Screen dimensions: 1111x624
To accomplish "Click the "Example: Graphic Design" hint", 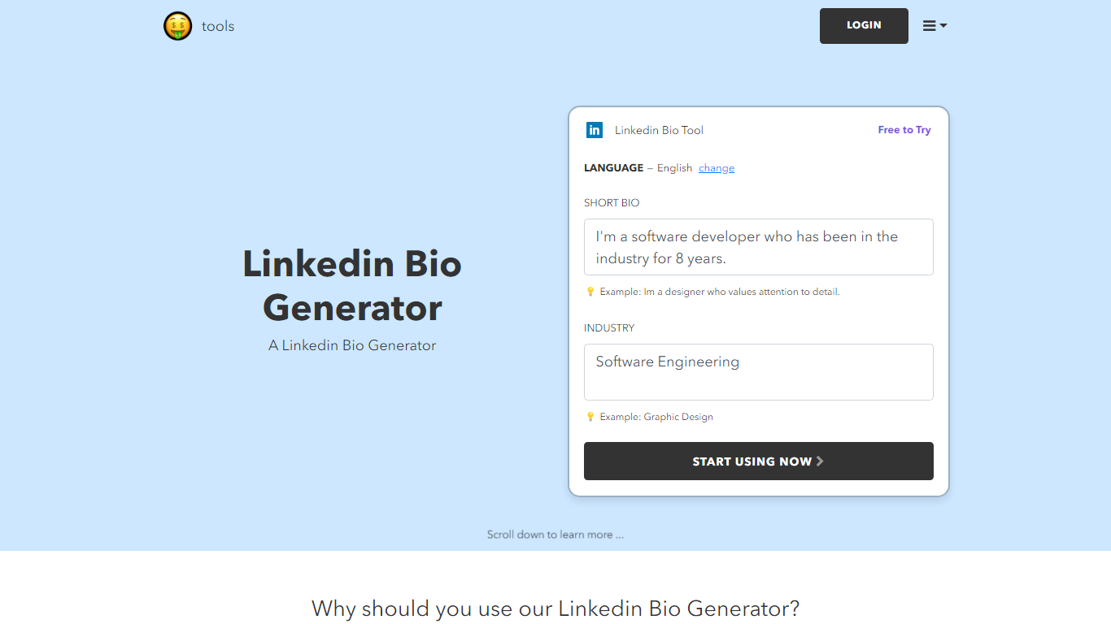I will click(x=656, y=417).
